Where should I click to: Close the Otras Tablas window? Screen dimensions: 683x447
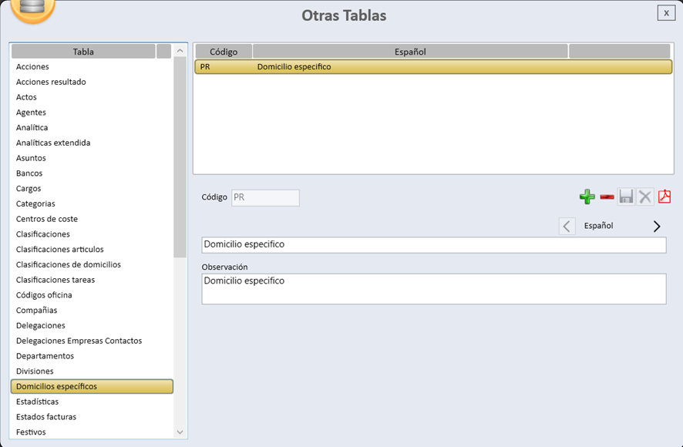click(x=666, y=13)
